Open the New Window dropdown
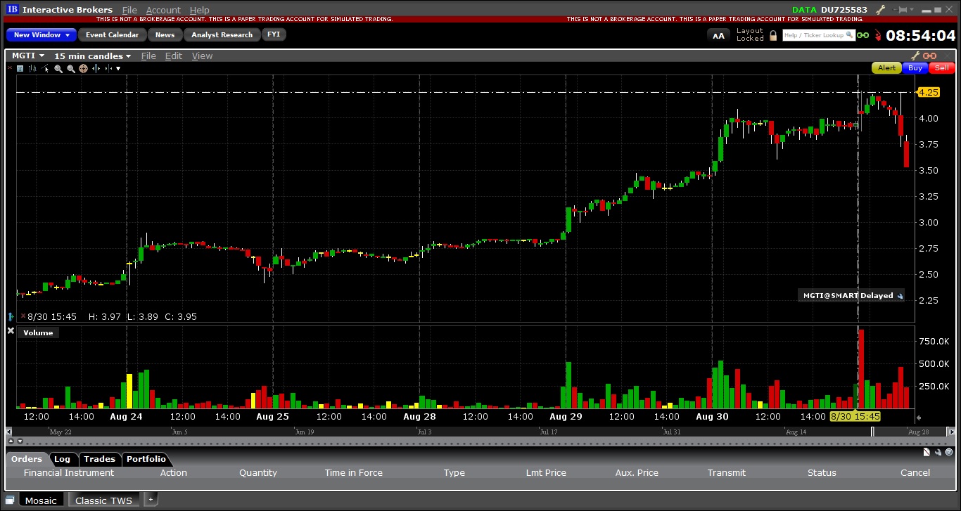 tap(42, 34)
